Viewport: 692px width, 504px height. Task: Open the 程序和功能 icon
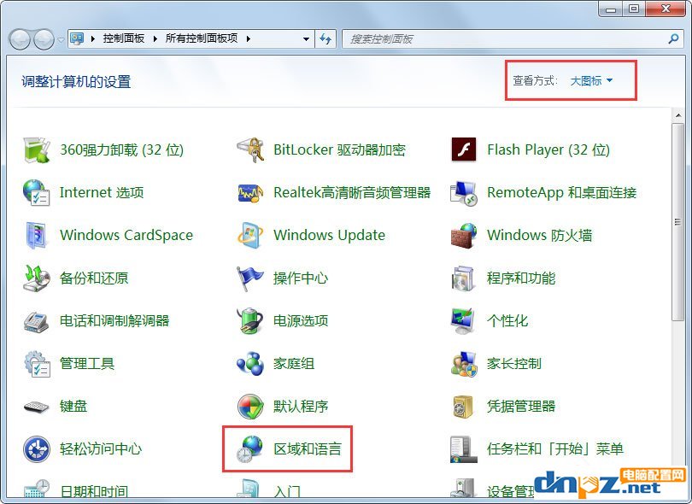click(463, 278)
